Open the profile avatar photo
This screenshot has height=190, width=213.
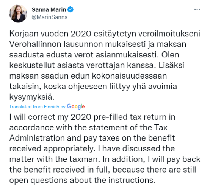pyautogui.click(x=18, y=13)
